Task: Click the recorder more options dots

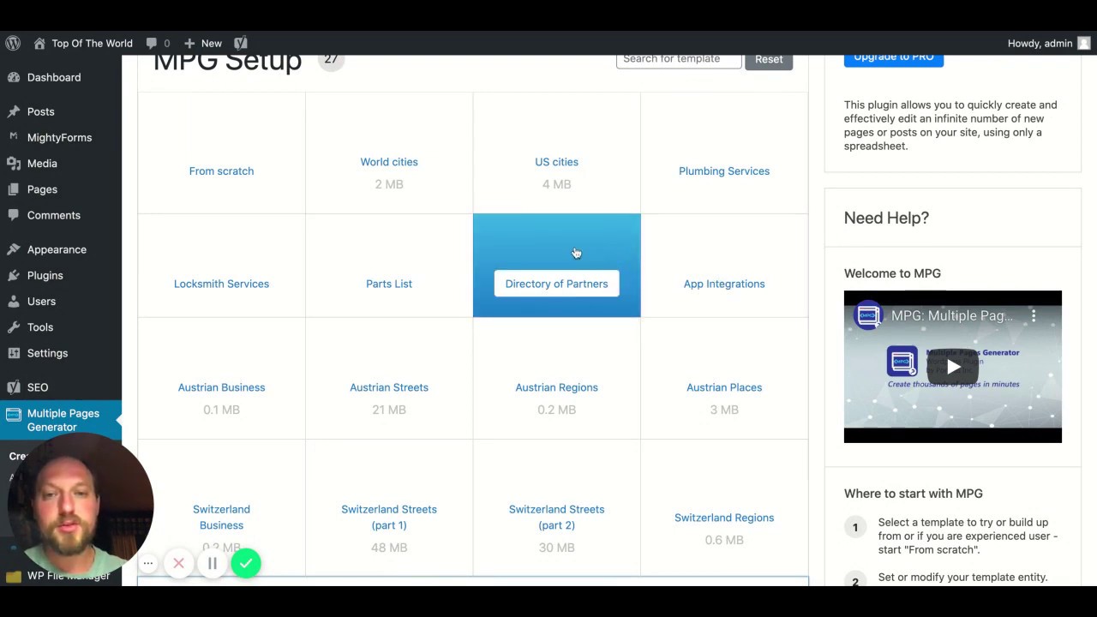Action: (x=148, y=564)
